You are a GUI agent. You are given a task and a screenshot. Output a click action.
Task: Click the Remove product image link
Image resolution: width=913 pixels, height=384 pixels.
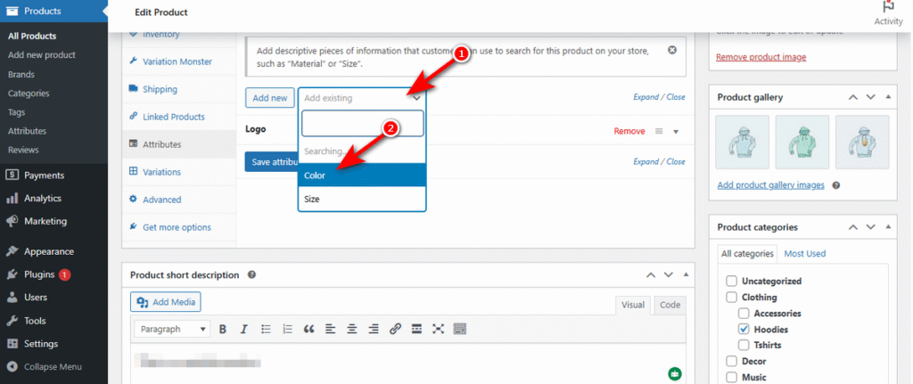(x=761, y=57)
